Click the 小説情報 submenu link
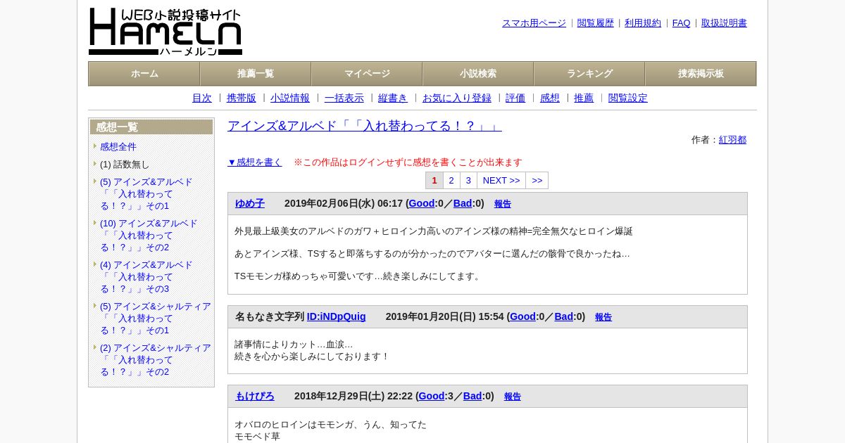Screen dimensions: 845x443 [x=290, y=98]
